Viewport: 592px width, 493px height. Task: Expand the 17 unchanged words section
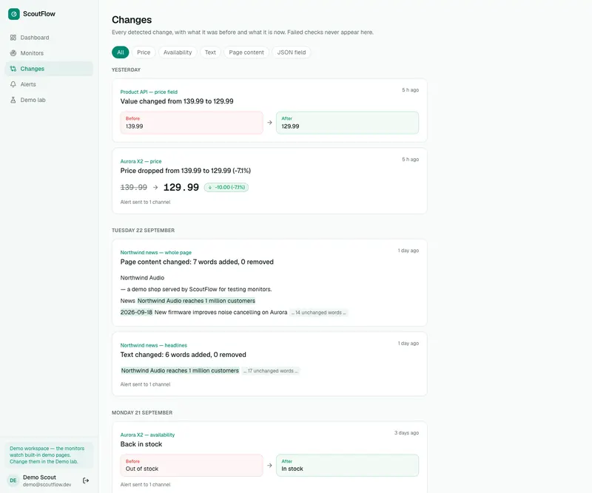(x=271, y=371)
